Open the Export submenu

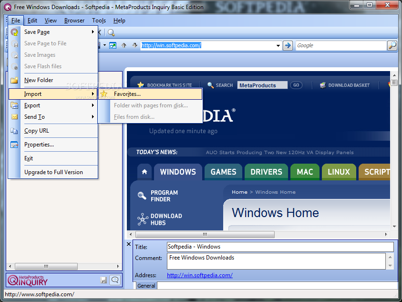pos(53,105)
